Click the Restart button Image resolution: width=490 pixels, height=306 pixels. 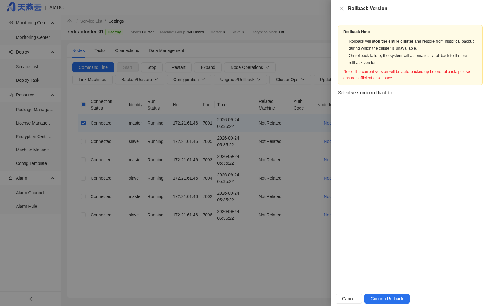tap(178, 67)
